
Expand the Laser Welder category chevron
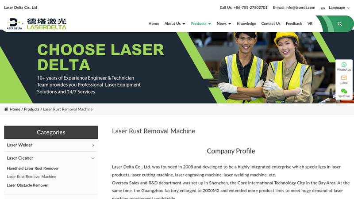point(93,145)
